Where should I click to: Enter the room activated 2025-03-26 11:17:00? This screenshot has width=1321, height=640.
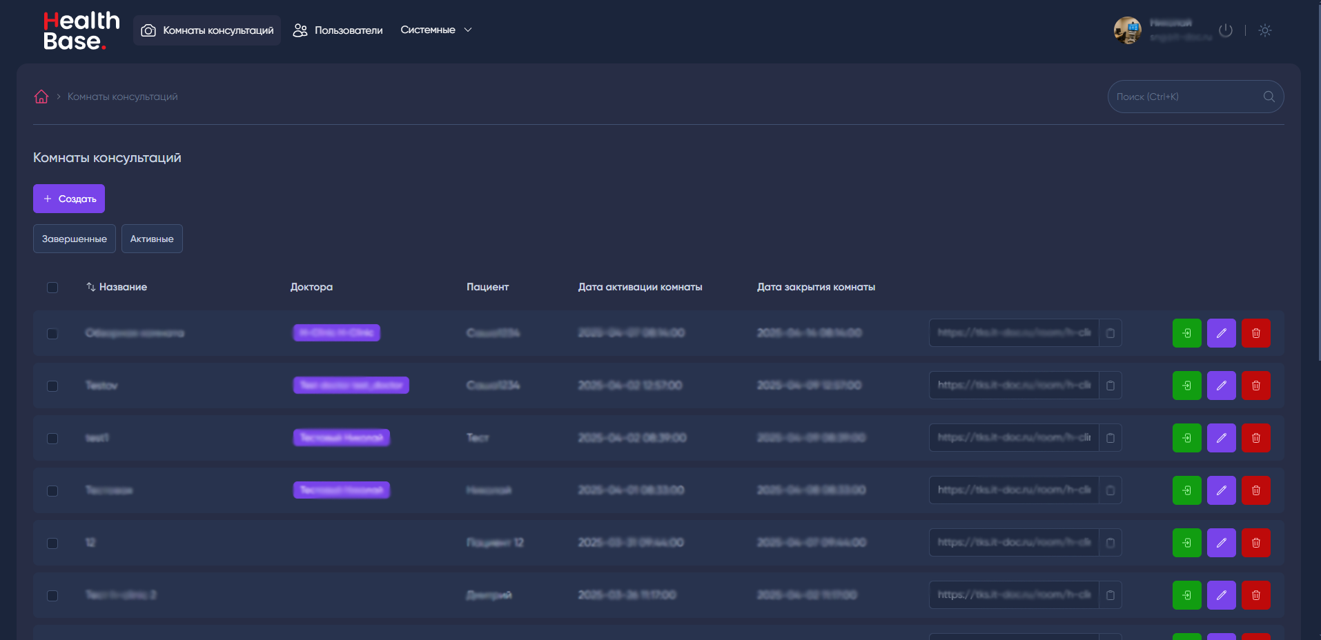click(1187, 595)
